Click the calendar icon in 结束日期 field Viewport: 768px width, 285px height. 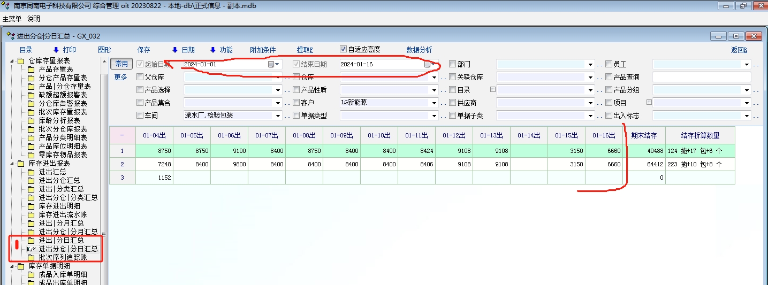point(428,64)
